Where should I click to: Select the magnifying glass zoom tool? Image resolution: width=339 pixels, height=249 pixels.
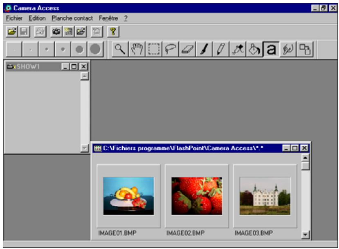click(x=120, y=49)
